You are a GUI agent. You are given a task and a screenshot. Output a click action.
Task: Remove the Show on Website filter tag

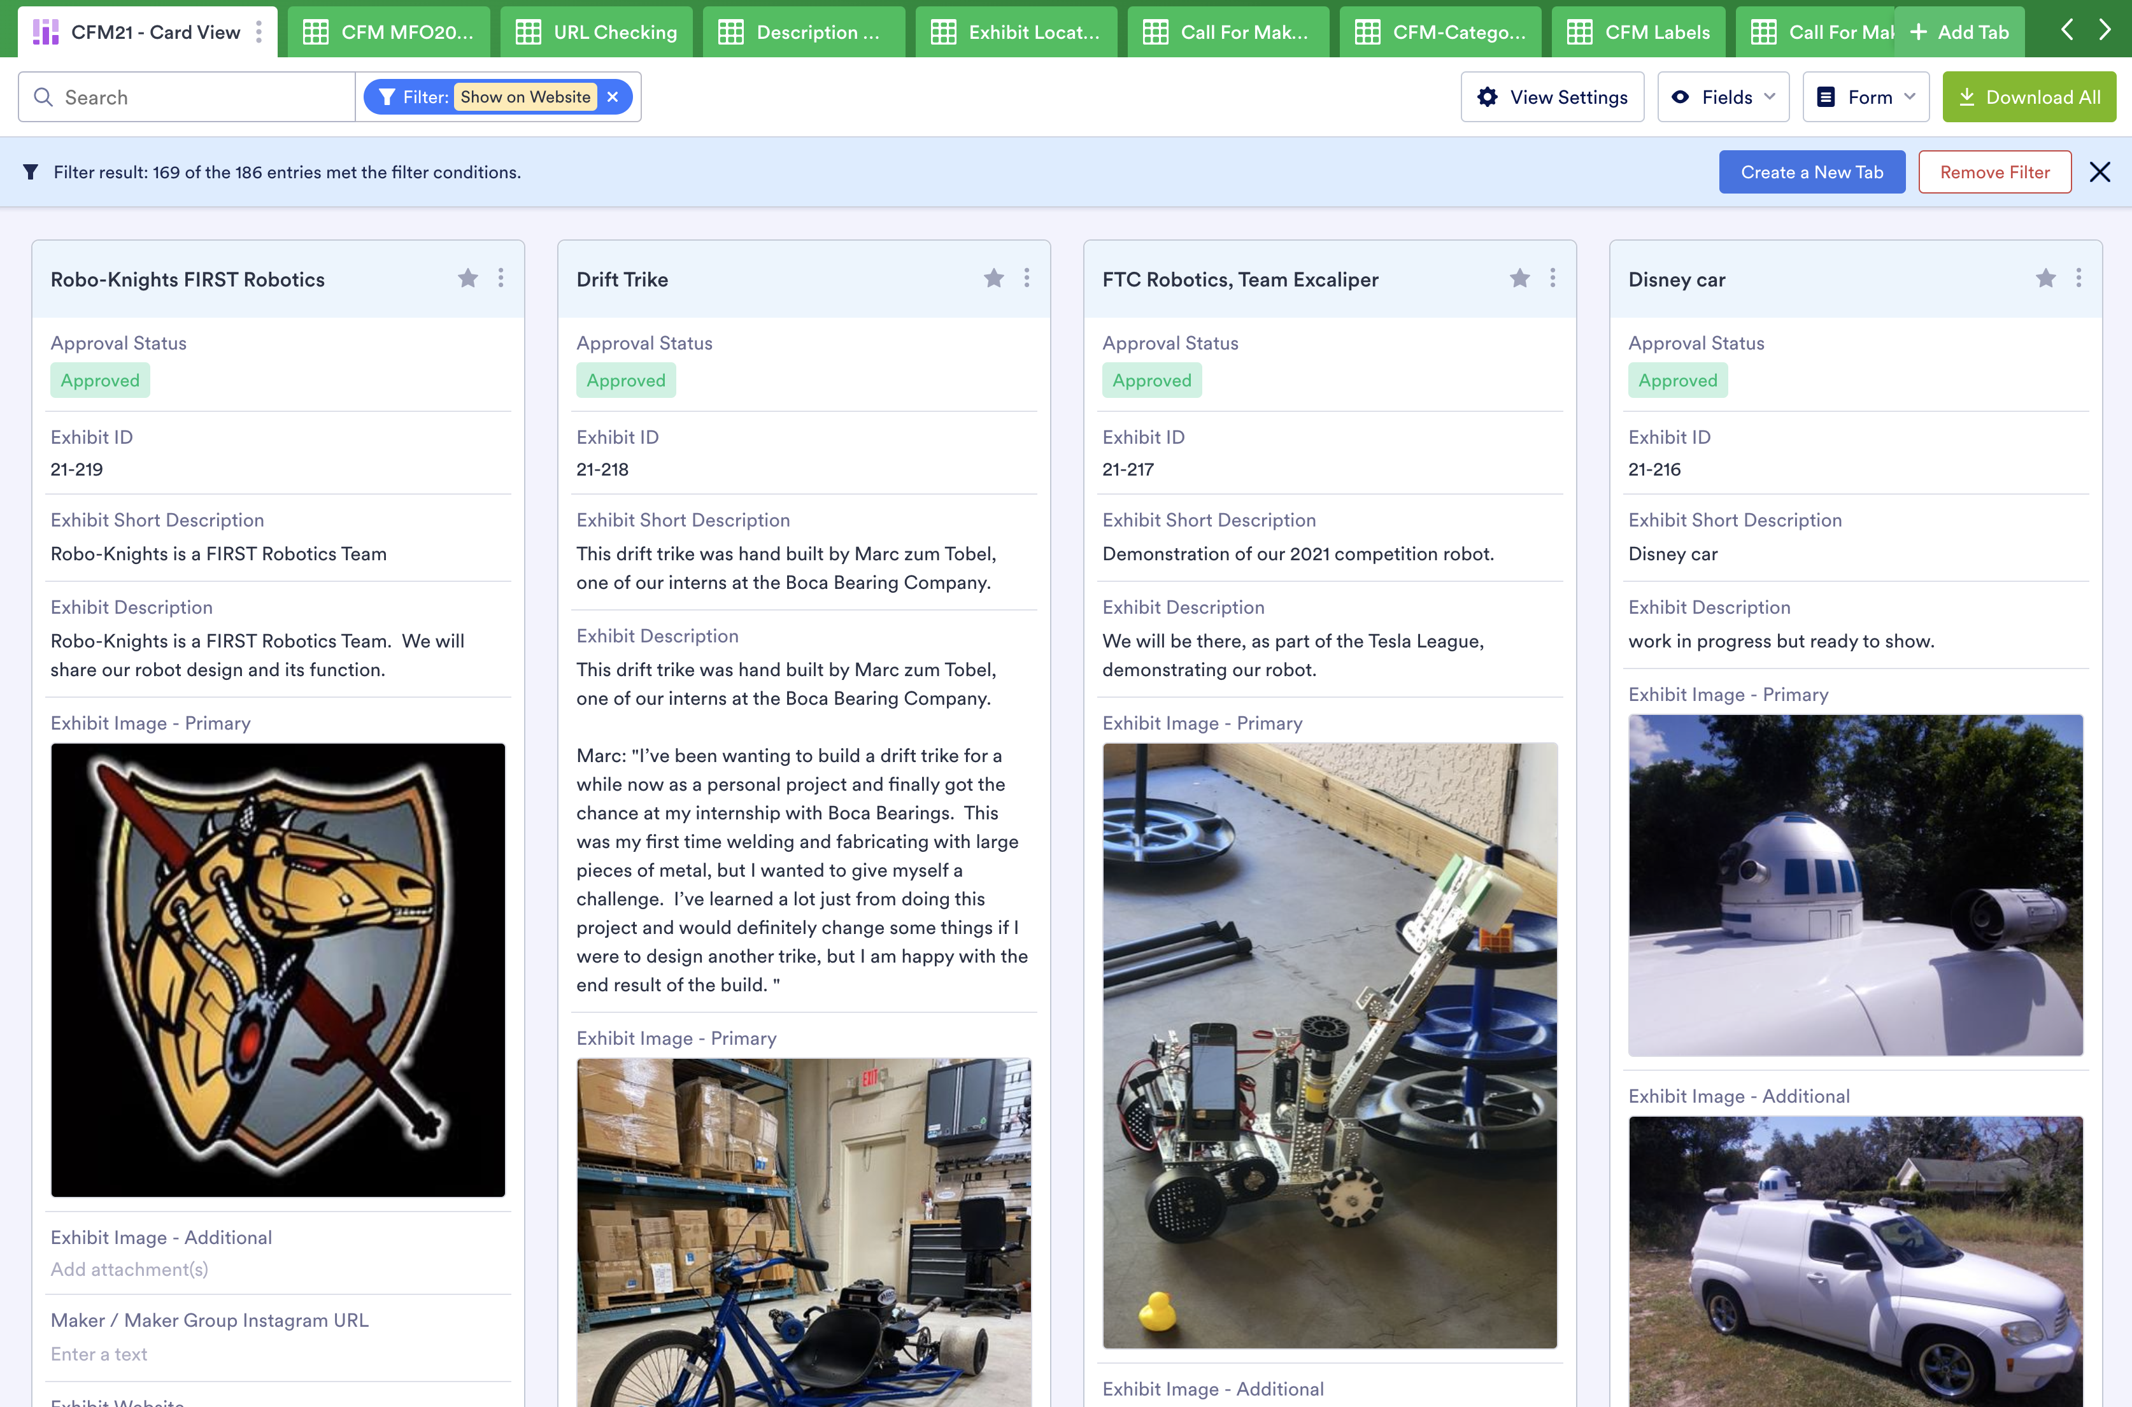coord(614,97)
